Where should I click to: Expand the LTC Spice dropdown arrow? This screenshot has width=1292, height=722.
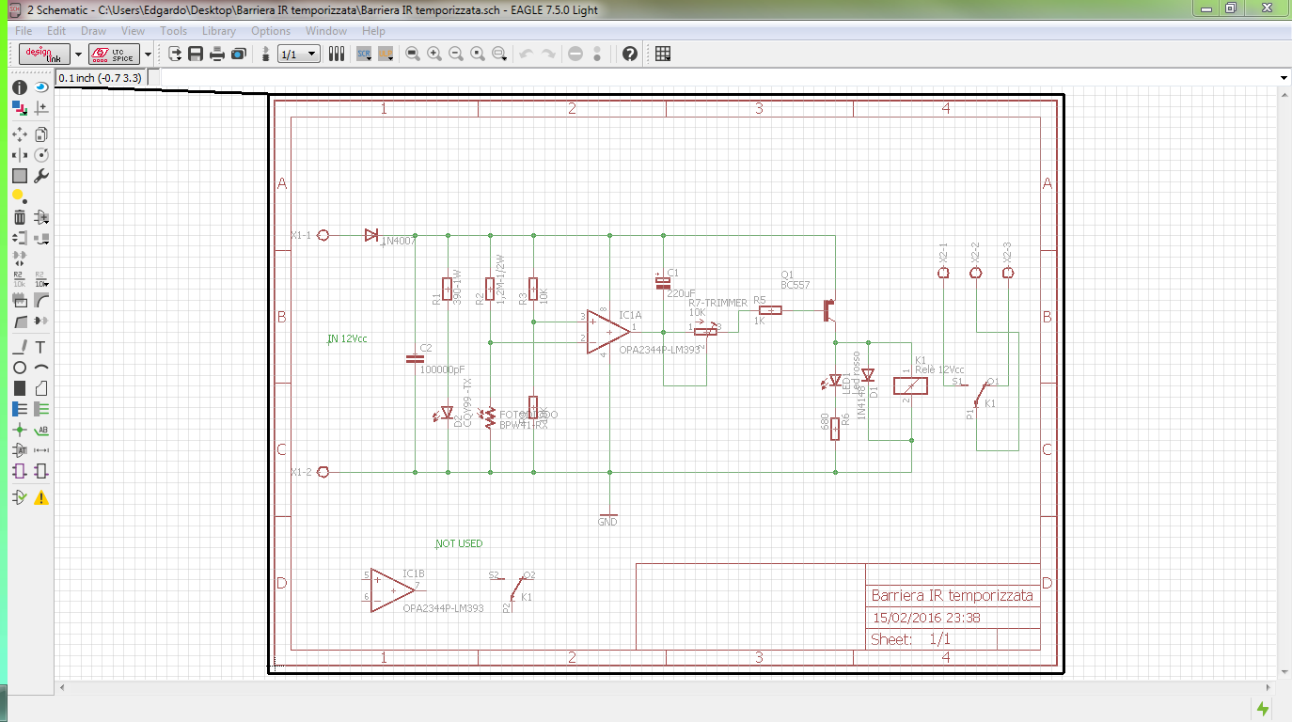[x=148, y=54]
